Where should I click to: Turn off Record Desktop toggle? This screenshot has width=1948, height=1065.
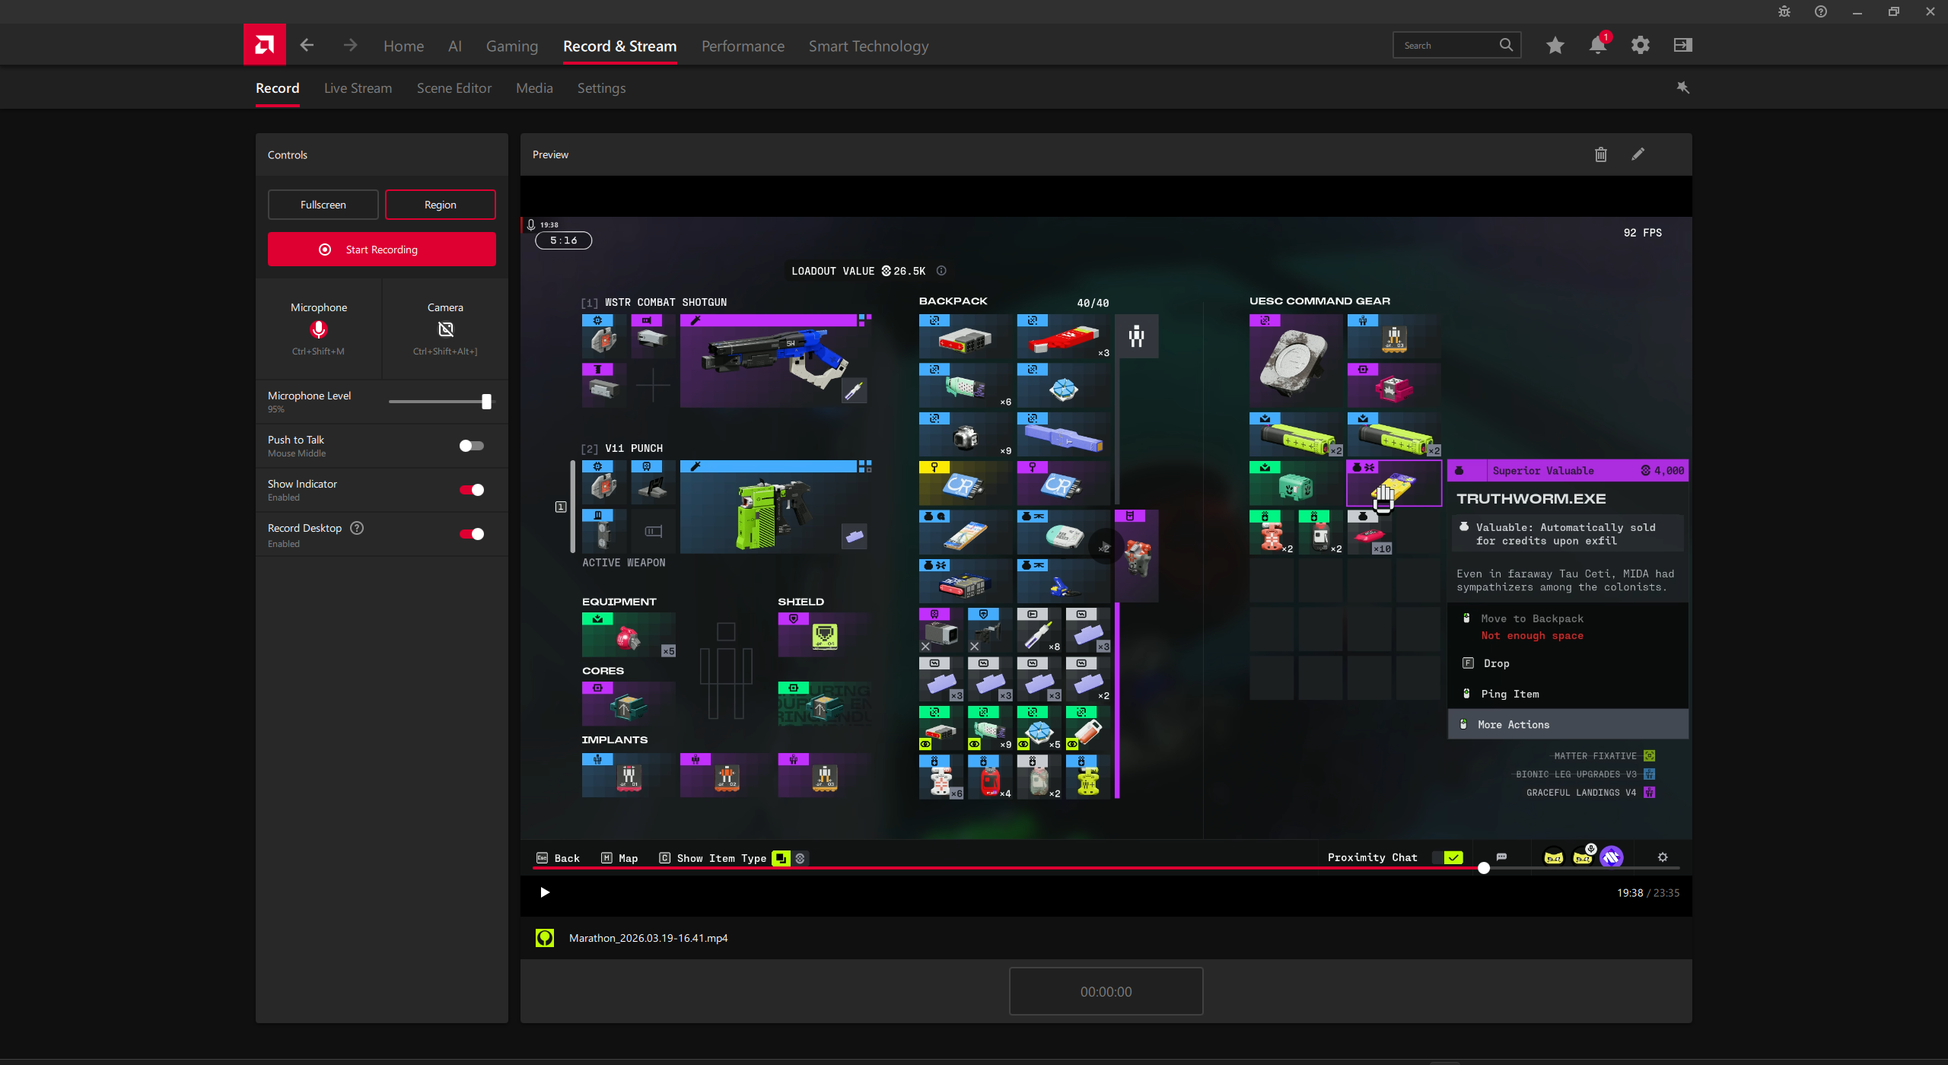coord(471,534)
